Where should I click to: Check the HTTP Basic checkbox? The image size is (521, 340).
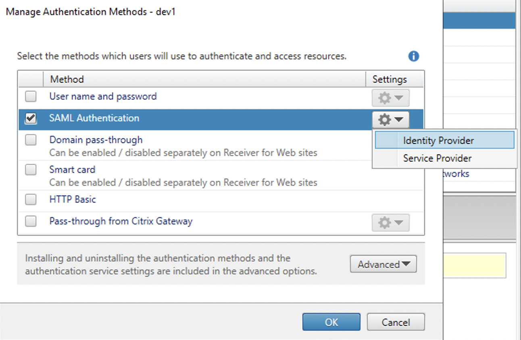(x=31, y=199)
